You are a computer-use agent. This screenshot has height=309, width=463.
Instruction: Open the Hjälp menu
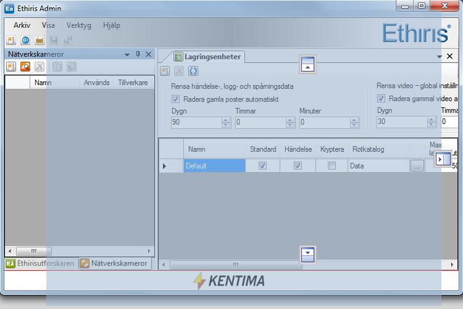coord(112,25)
